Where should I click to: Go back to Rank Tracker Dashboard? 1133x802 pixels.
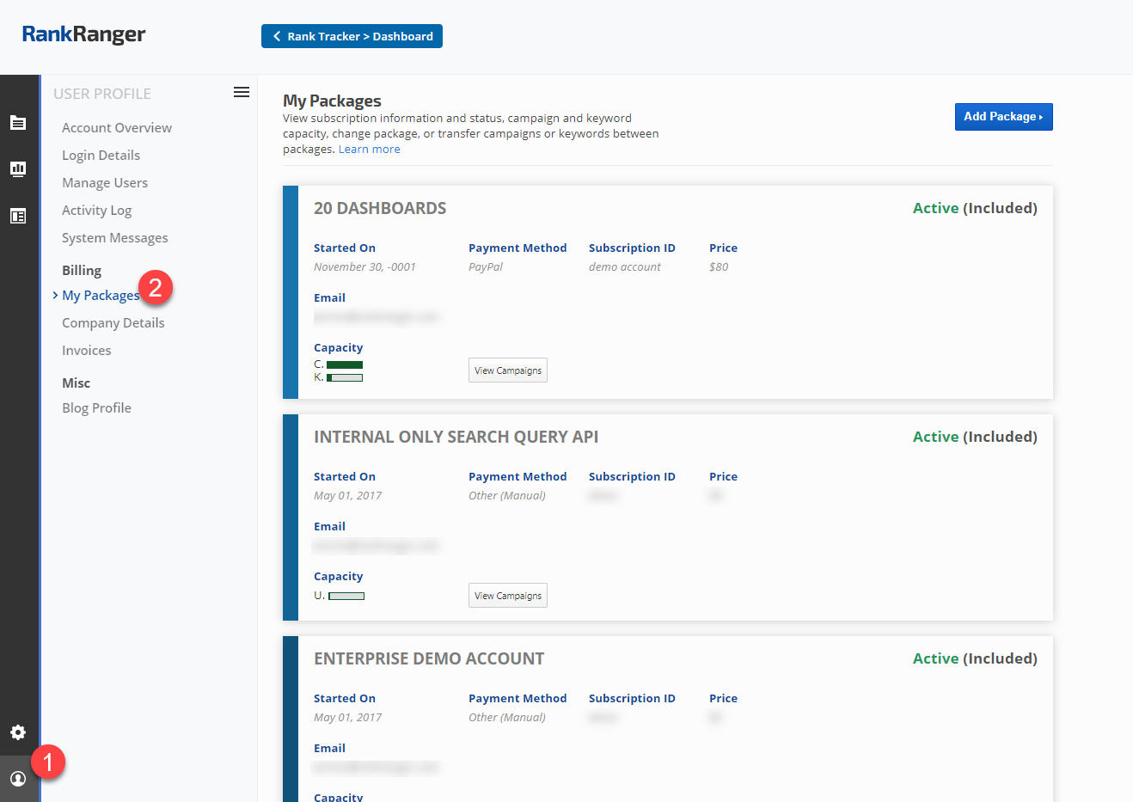click(x=352, y=36)
